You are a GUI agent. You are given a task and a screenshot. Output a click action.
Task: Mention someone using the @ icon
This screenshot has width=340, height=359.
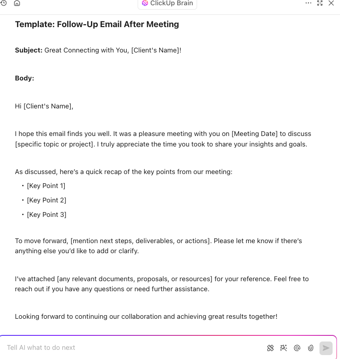297,348
